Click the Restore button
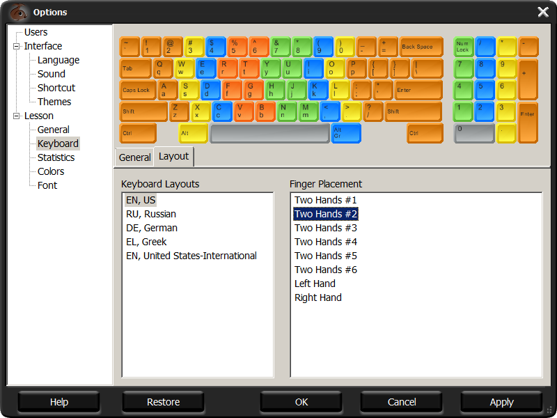This screenshot has height=418, width=557. (164, 402)
